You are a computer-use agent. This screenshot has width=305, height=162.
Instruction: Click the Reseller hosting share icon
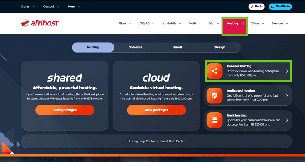pos(214,71)
